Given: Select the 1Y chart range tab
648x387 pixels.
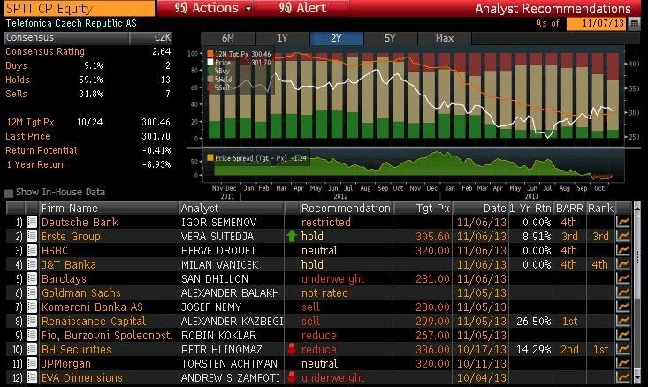Looking at the screenshot, I should (x=282, y=38).
